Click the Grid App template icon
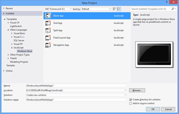This screenshot has width=179, height=114. click(x=48, y=23)
